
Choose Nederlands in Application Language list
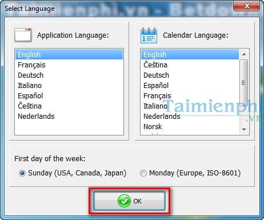(69, 117)
